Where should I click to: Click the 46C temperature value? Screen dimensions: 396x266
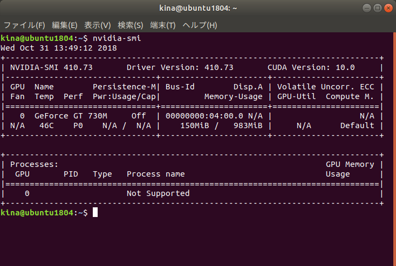pyautogui.click(x=46, y=125)
